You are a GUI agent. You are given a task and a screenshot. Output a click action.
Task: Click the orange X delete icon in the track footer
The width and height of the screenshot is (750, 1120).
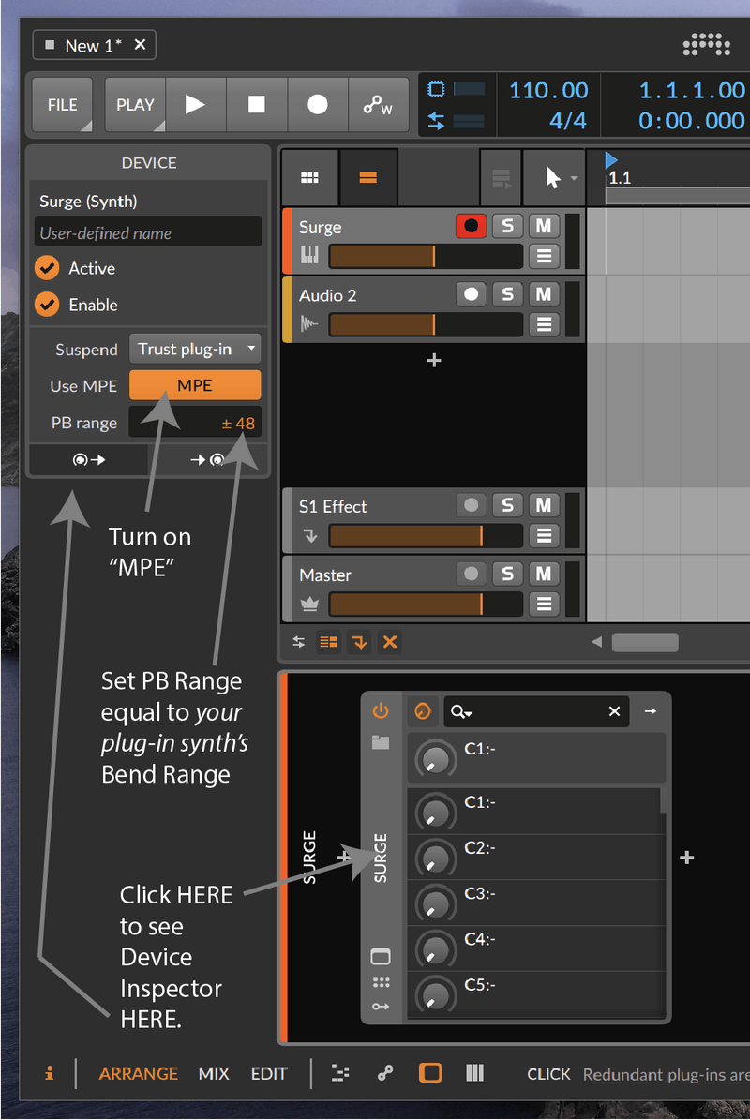tap(390, 642)
